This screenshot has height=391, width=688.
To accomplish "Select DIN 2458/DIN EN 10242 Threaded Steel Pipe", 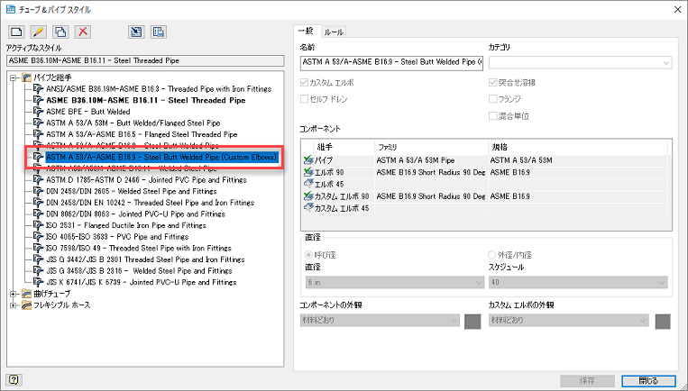I will point(150,203).
